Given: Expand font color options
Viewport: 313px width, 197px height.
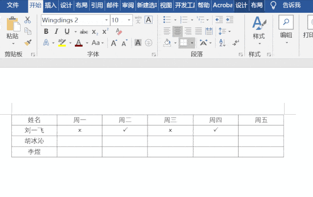Looking at the screenshot, I should pyautogui.click(x=87, y=43).
